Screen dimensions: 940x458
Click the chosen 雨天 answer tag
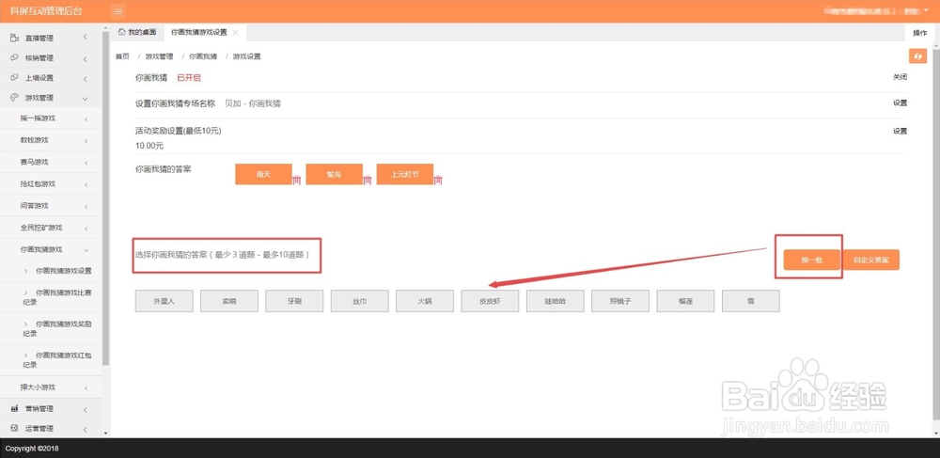(x=264, y=174)
